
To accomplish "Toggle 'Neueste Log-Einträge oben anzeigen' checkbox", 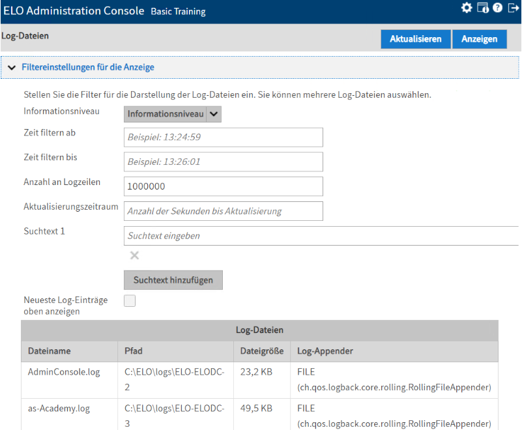I will pos(130,300).
